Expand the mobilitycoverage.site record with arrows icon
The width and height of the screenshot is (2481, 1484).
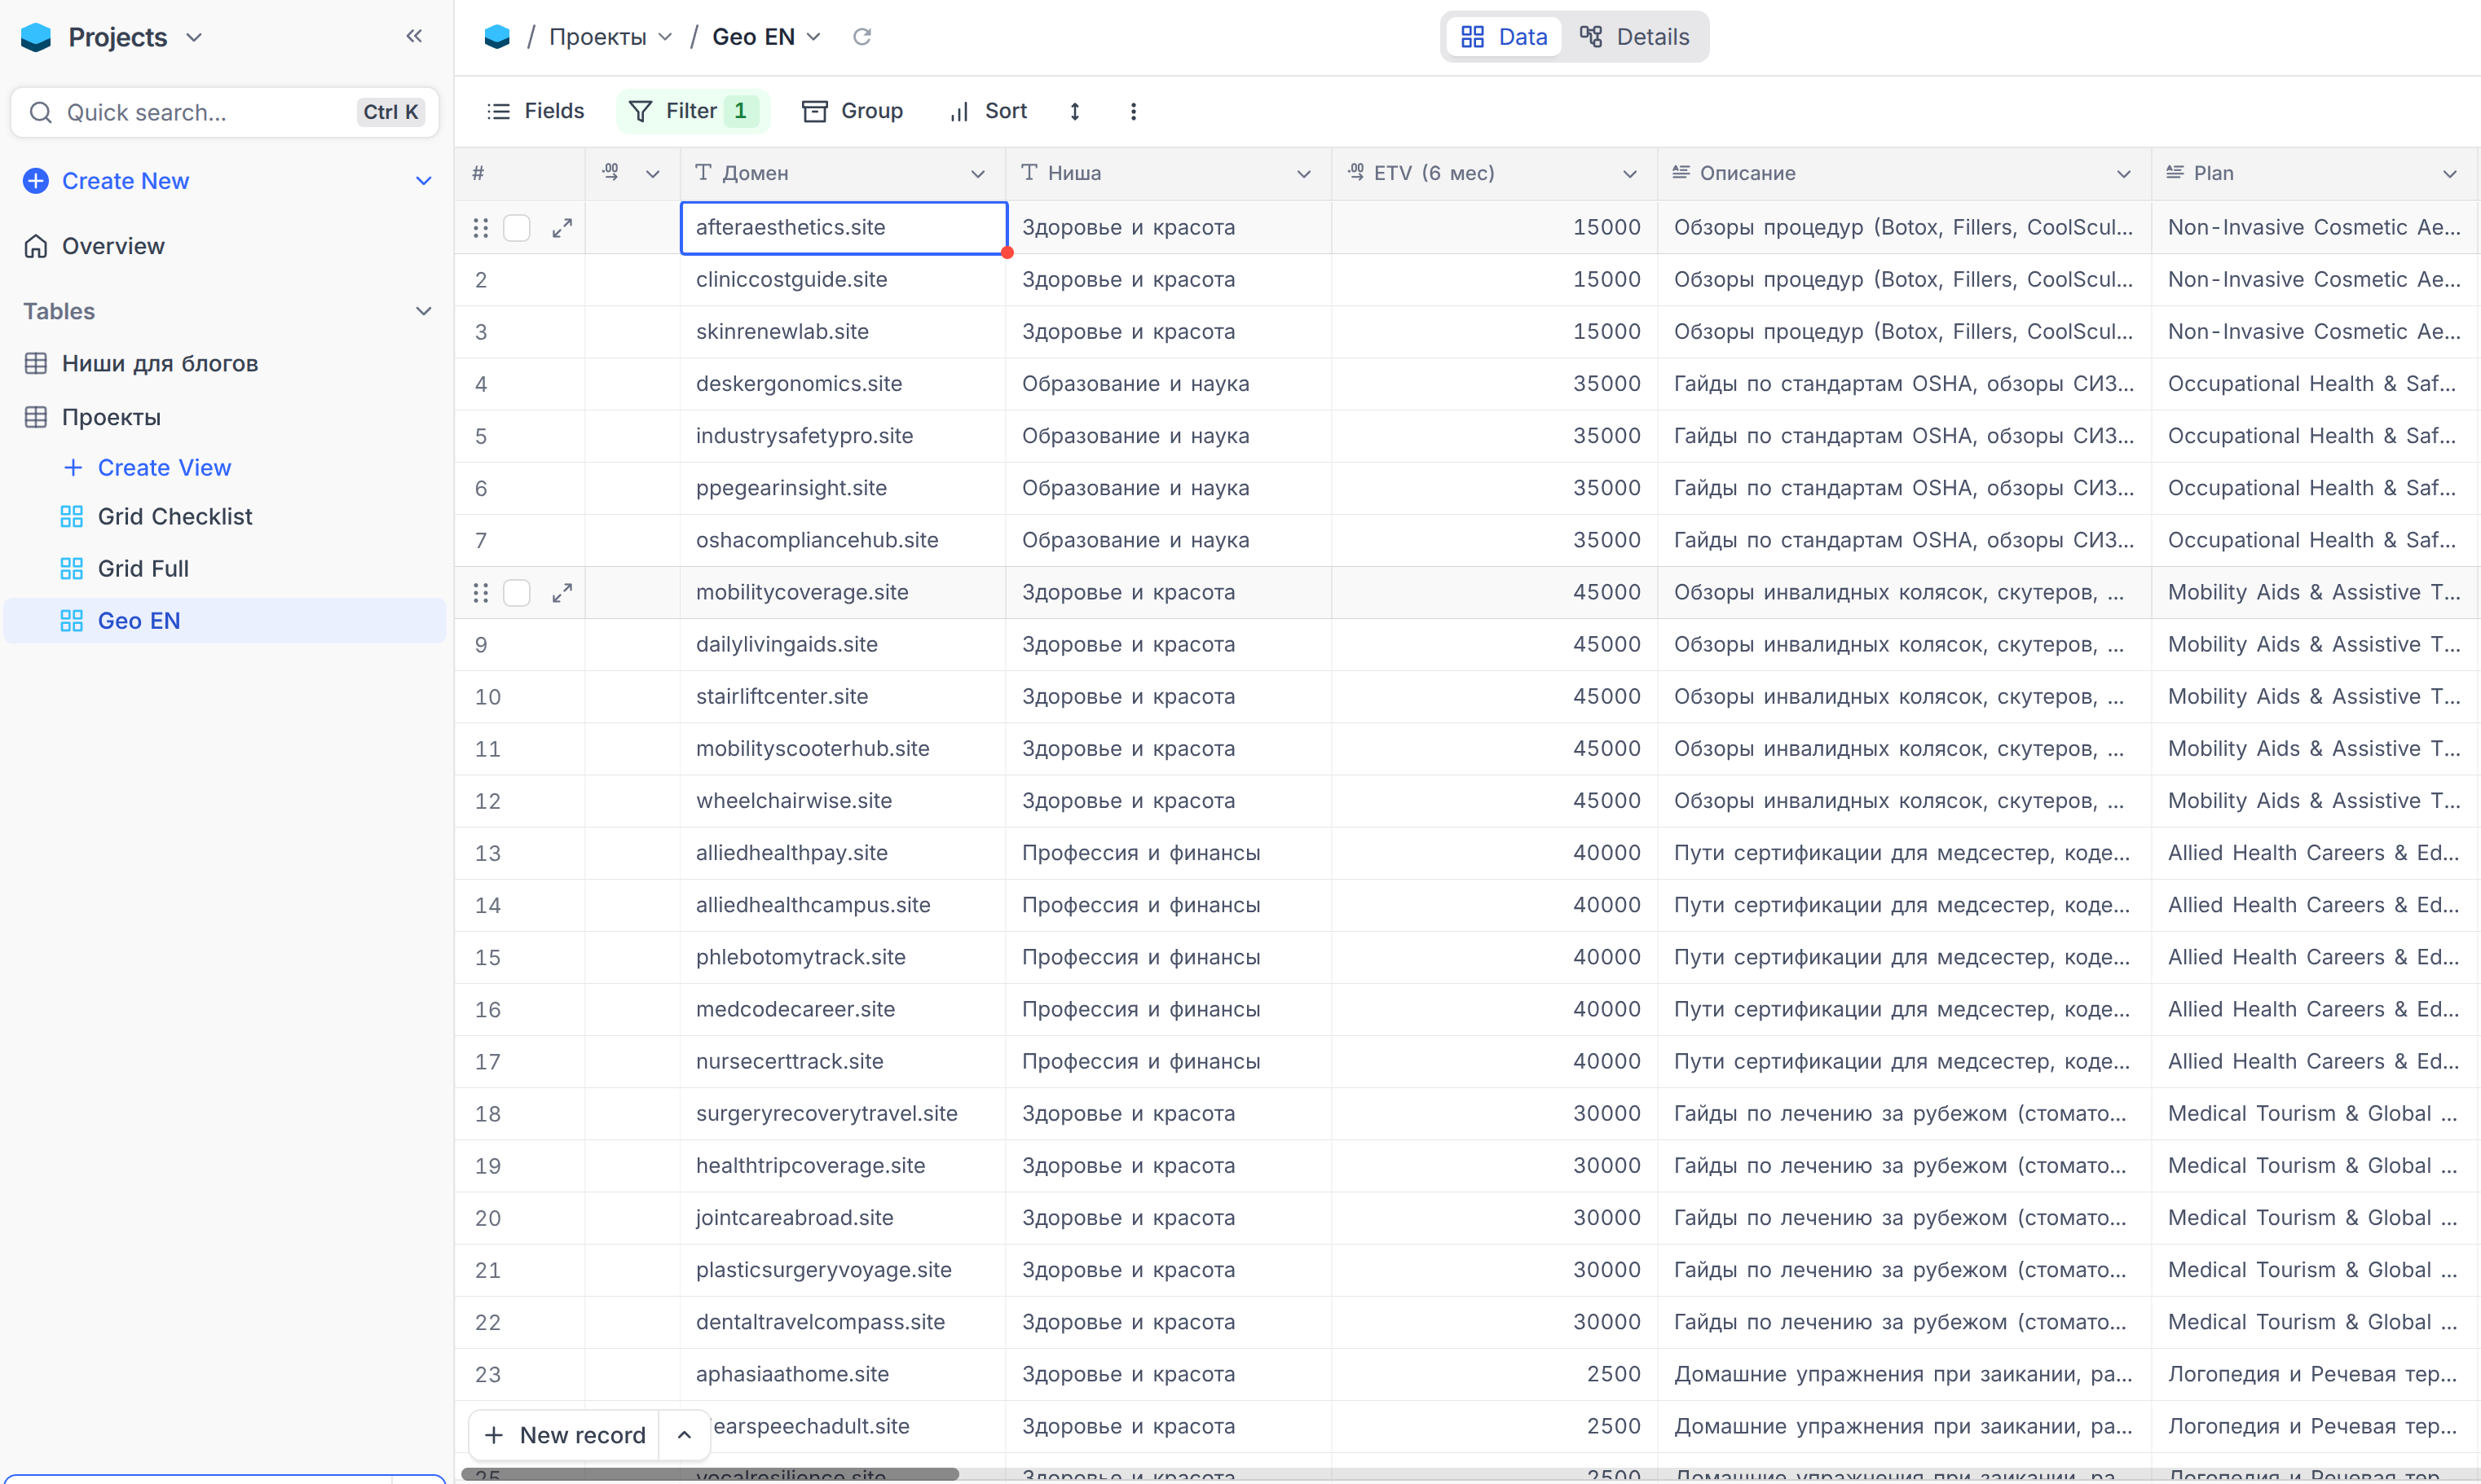pyautogui.click(x=562, y=593)
